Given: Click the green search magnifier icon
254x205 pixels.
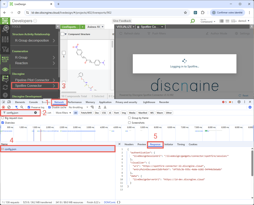Looking at the screenshot, I should 192,21.
